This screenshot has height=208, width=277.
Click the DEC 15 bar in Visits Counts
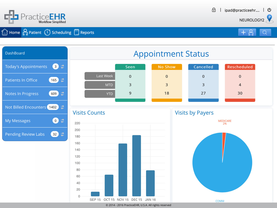(x=136, y=165)
